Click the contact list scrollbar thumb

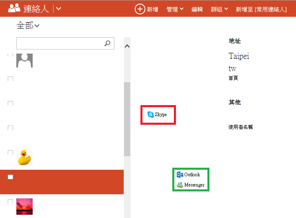127,119
